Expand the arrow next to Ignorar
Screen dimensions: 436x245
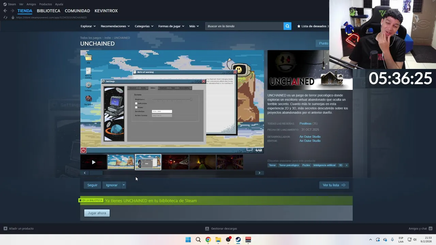tap(124, 185)
